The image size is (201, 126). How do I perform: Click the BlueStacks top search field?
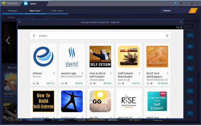tap(174, 11)
